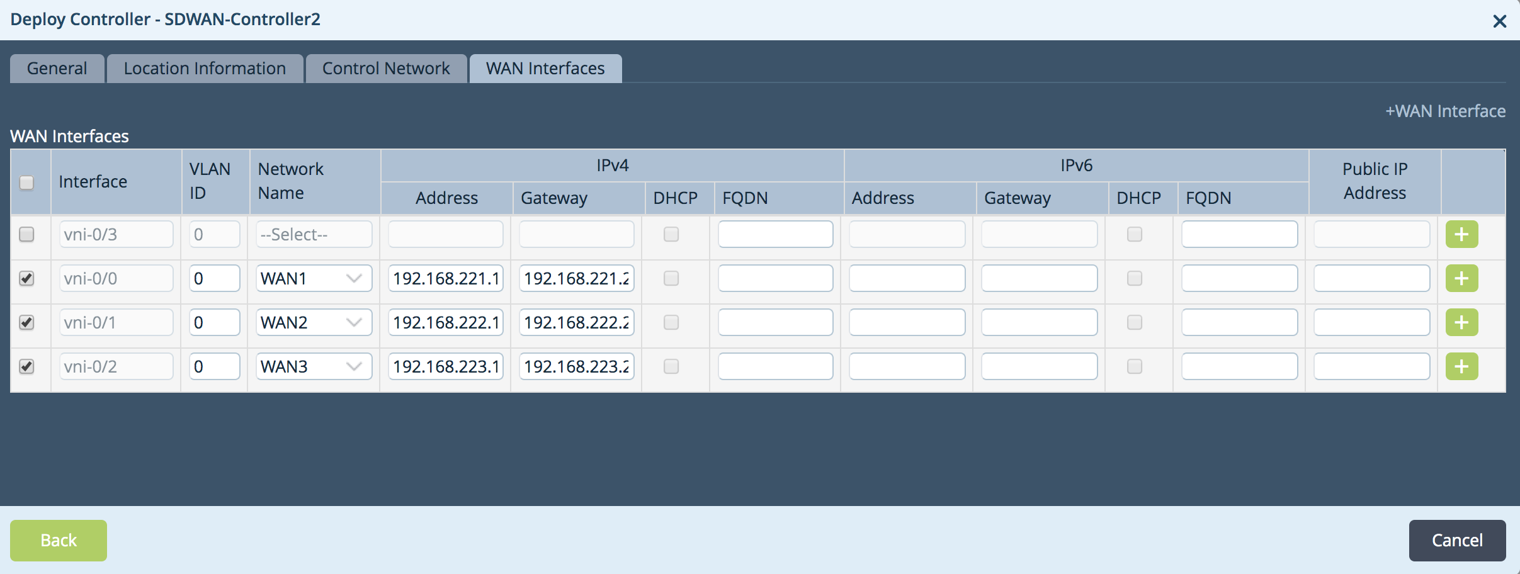The image size is (1520, 574).
Task: Click the green plus icon in vni-0/3 row
Action: pos(1461,235)
